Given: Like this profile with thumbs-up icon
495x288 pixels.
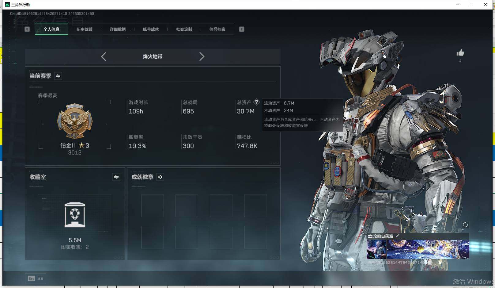Looking at the screenshot, I should [460, 53].
